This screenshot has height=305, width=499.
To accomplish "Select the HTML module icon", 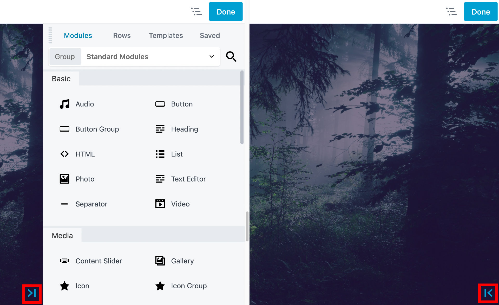I will (x=65, y=154).
